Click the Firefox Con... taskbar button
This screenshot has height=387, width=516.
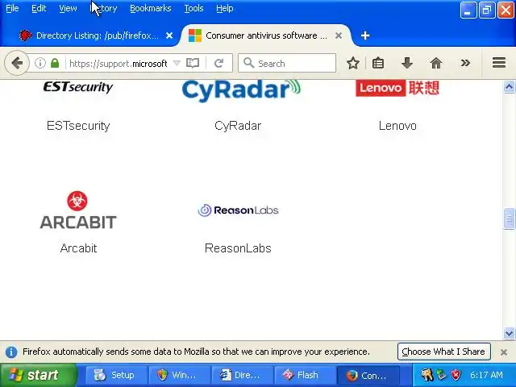point(368,375)
